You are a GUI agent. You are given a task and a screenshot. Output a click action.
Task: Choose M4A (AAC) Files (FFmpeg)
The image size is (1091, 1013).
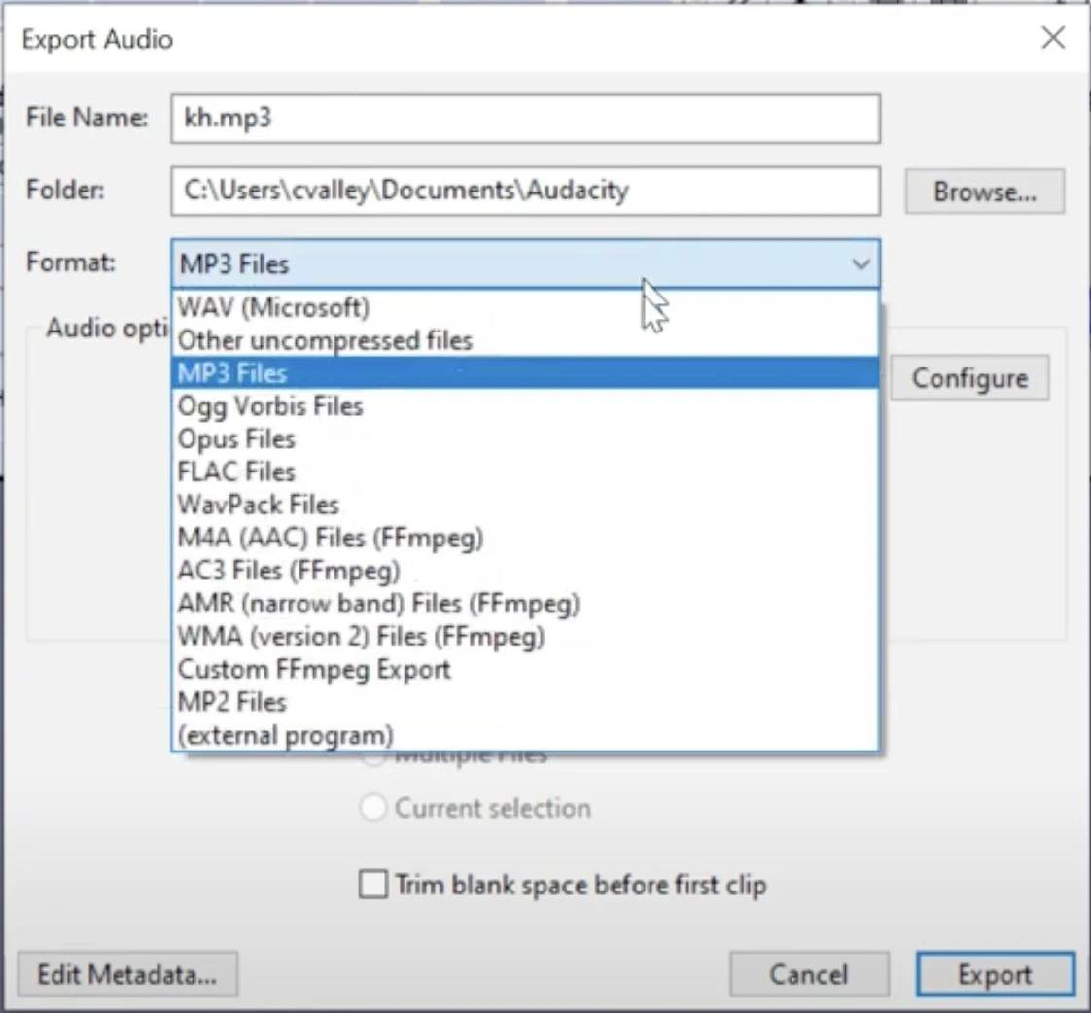pos(331,538)
